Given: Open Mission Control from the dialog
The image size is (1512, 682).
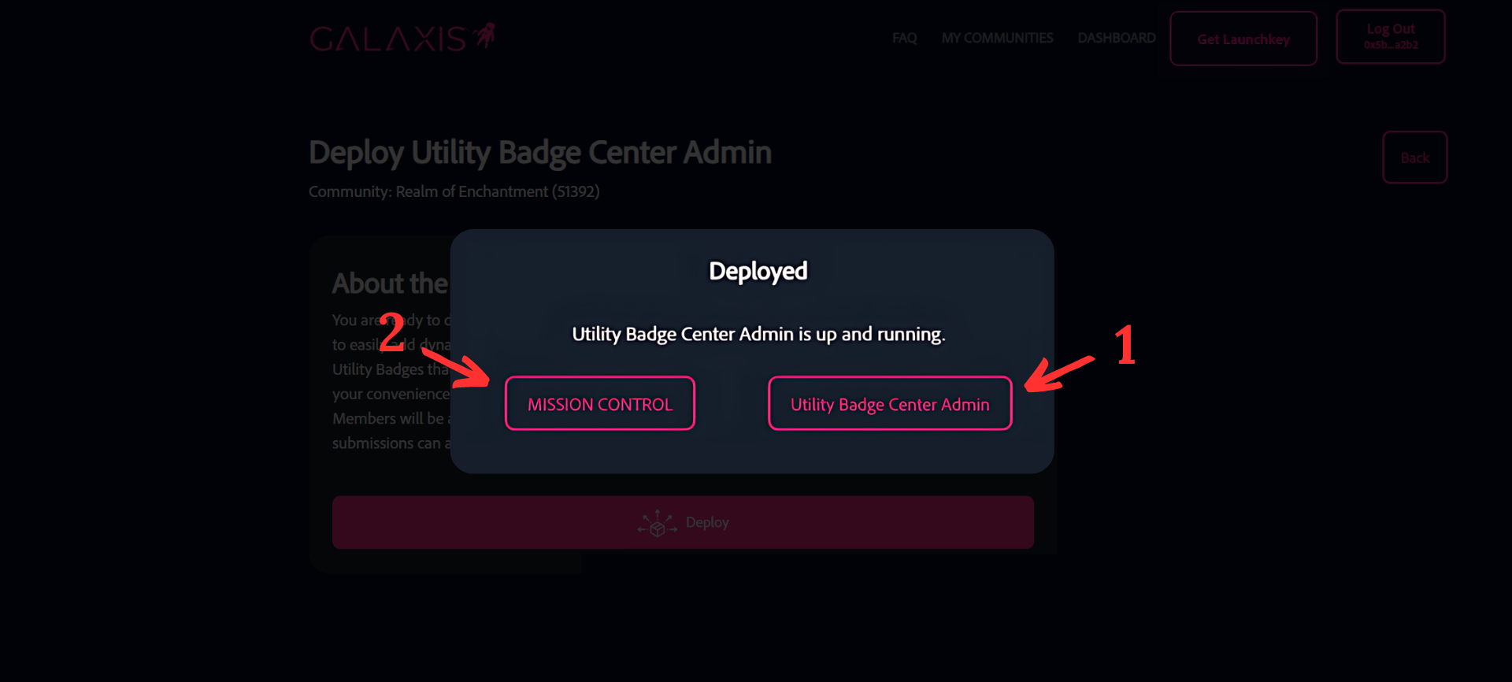Looking at the screenshot, I should click(x=600, y=404).
